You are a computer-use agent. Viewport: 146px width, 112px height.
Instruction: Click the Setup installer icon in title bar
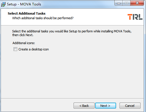coord(3,4)
